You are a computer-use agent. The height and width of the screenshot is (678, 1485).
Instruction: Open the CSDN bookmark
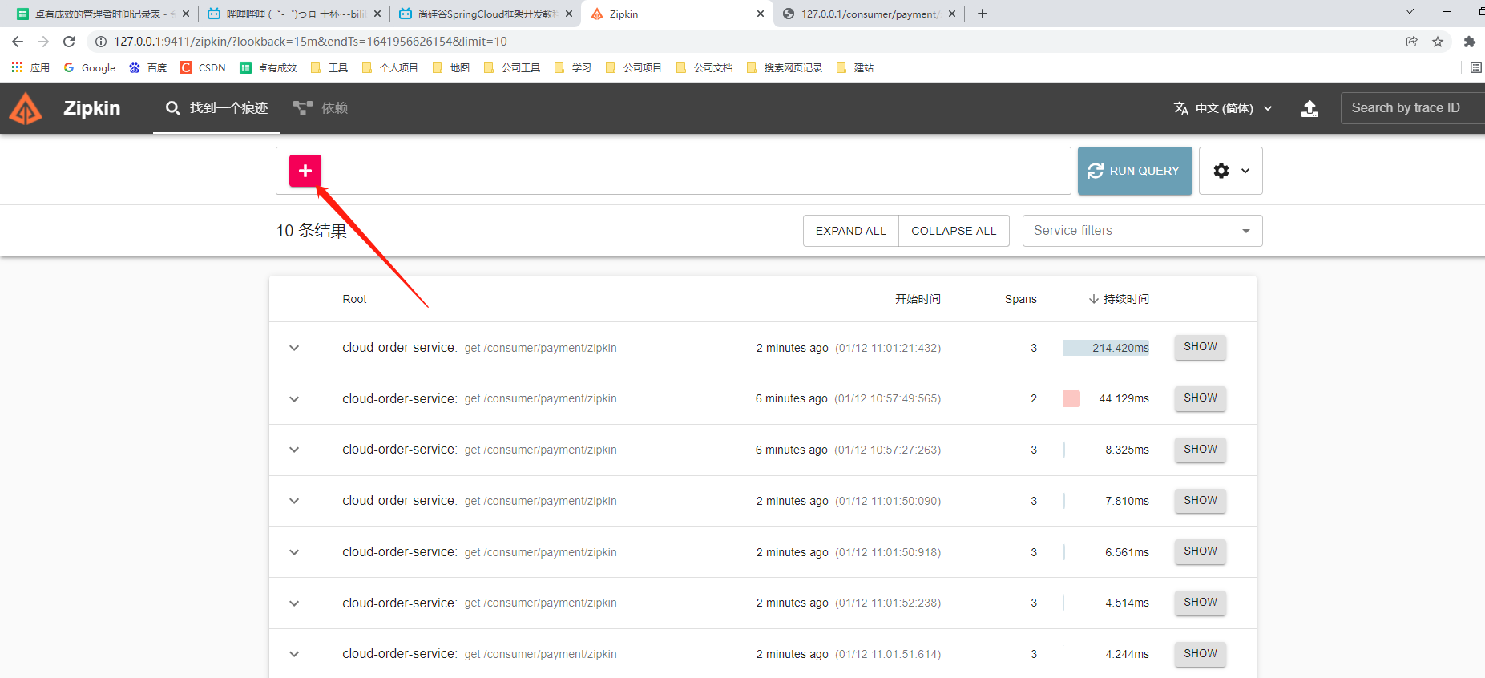click(x=203, y=67)
